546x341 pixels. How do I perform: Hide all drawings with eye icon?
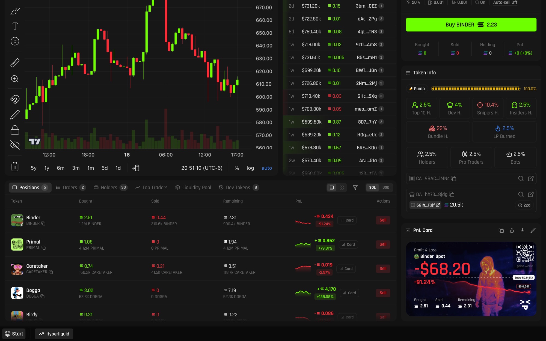(15, 145)
